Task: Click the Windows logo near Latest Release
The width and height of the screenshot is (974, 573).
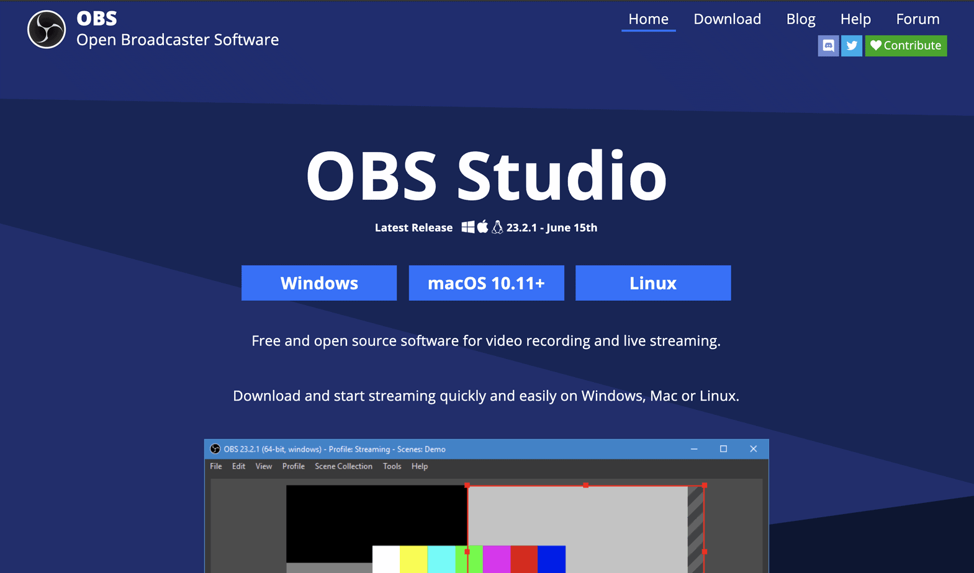Action: 468,227
